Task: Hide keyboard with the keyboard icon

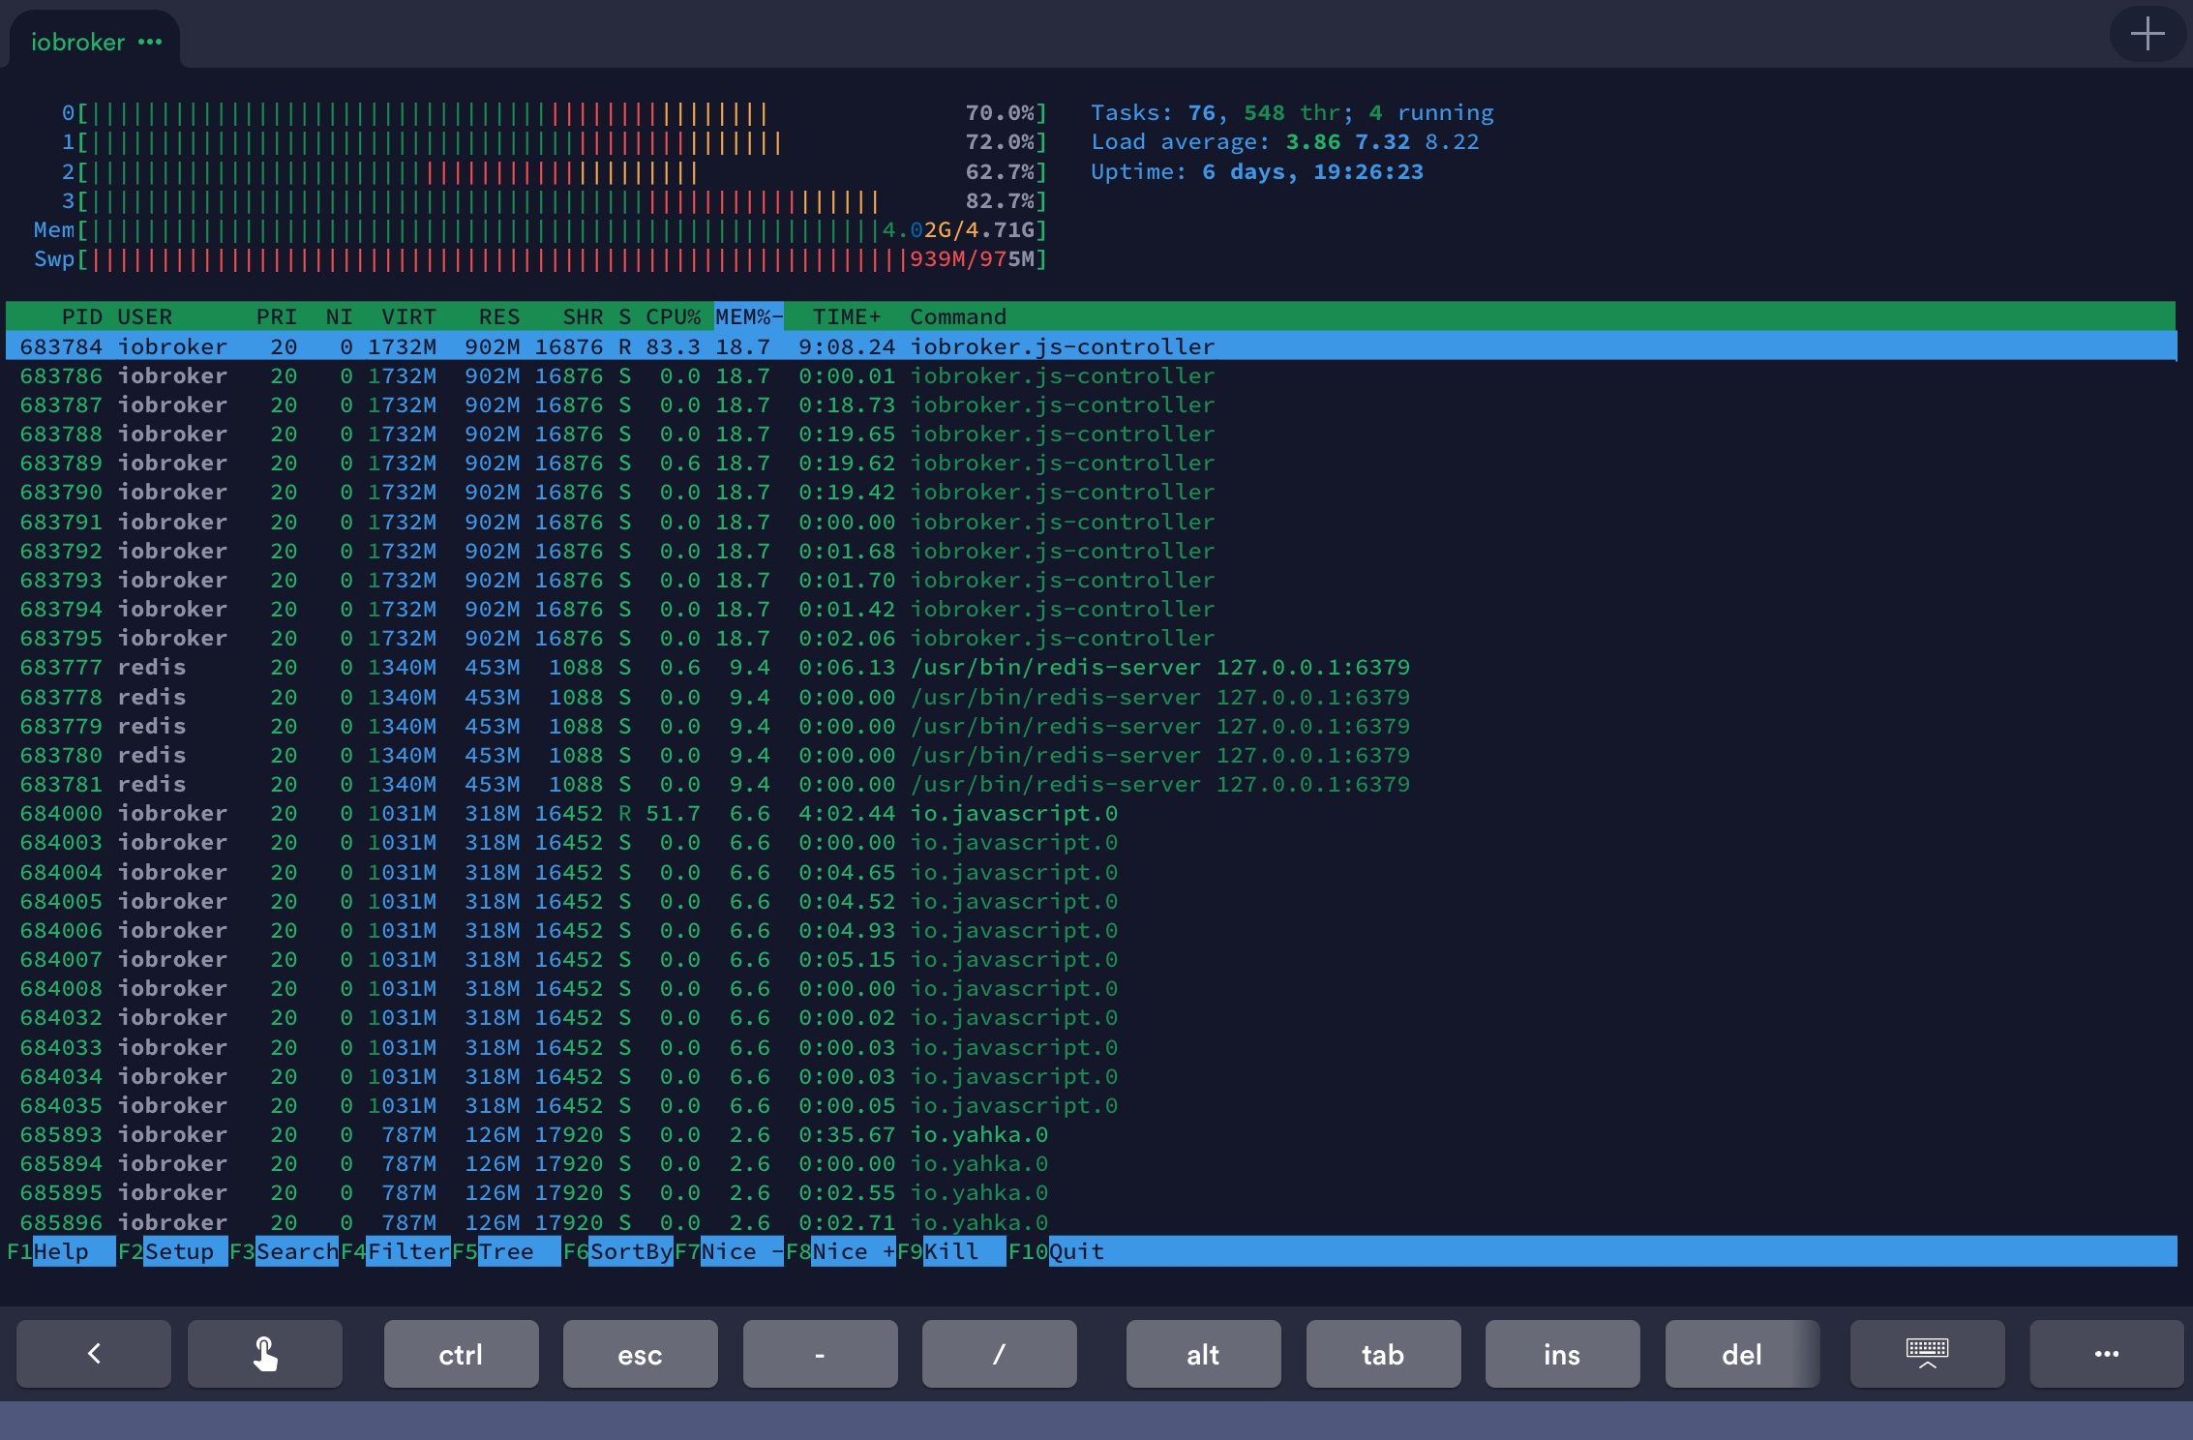Action: point(1927,1353)
